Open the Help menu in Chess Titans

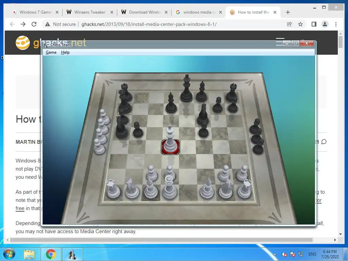coord(65,52)
